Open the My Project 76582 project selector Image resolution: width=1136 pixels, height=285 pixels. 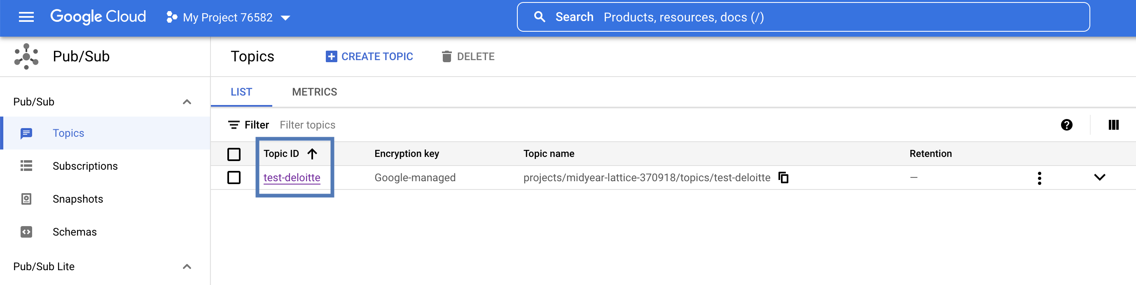point(228,17)
